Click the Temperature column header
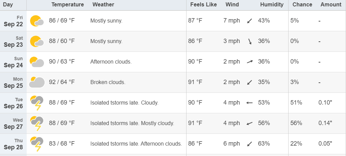This screenshot has width=346, height=156. tap(68, 5)
